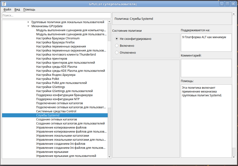
Task: Open the Файл menu
Action: pyautogui.click(x=7, y=9)
